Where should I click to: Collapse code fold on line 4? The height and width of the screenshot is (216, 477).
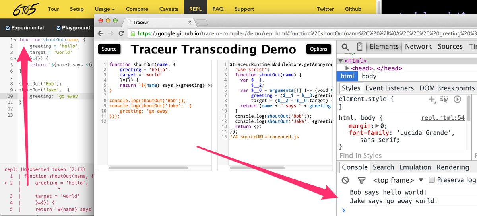tap(15, 58)
